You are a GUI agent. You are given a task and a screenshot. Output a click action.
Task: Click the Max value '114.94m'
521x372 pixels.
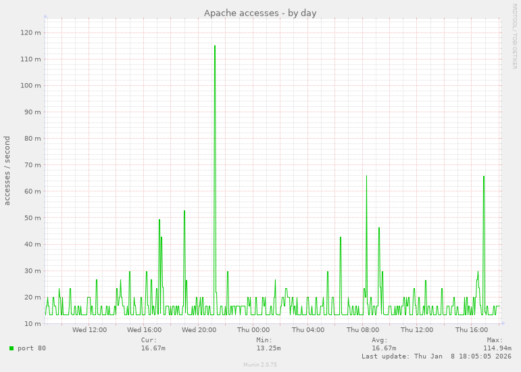click(x=497, y=348)
